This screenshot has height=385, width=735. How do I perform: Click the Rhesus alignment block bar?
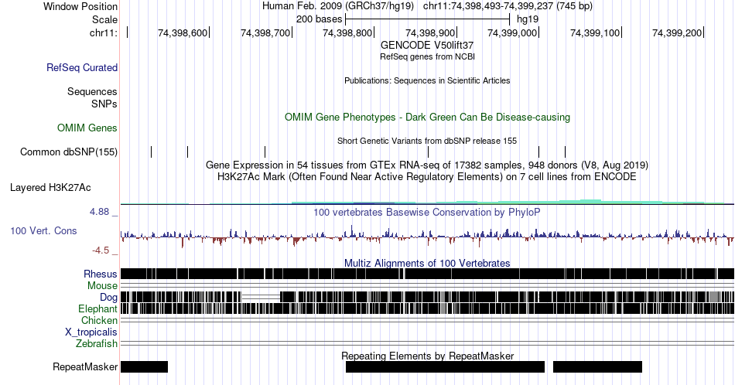click(427, 274)
